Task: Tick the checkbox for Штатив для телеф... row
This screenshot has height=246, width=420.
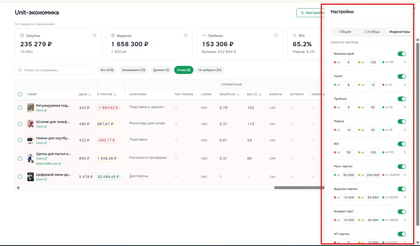Action: 20,124
